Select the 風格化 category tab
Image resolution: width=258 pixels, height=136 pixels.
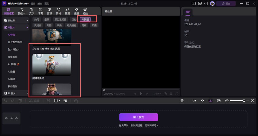coord(38,25)
